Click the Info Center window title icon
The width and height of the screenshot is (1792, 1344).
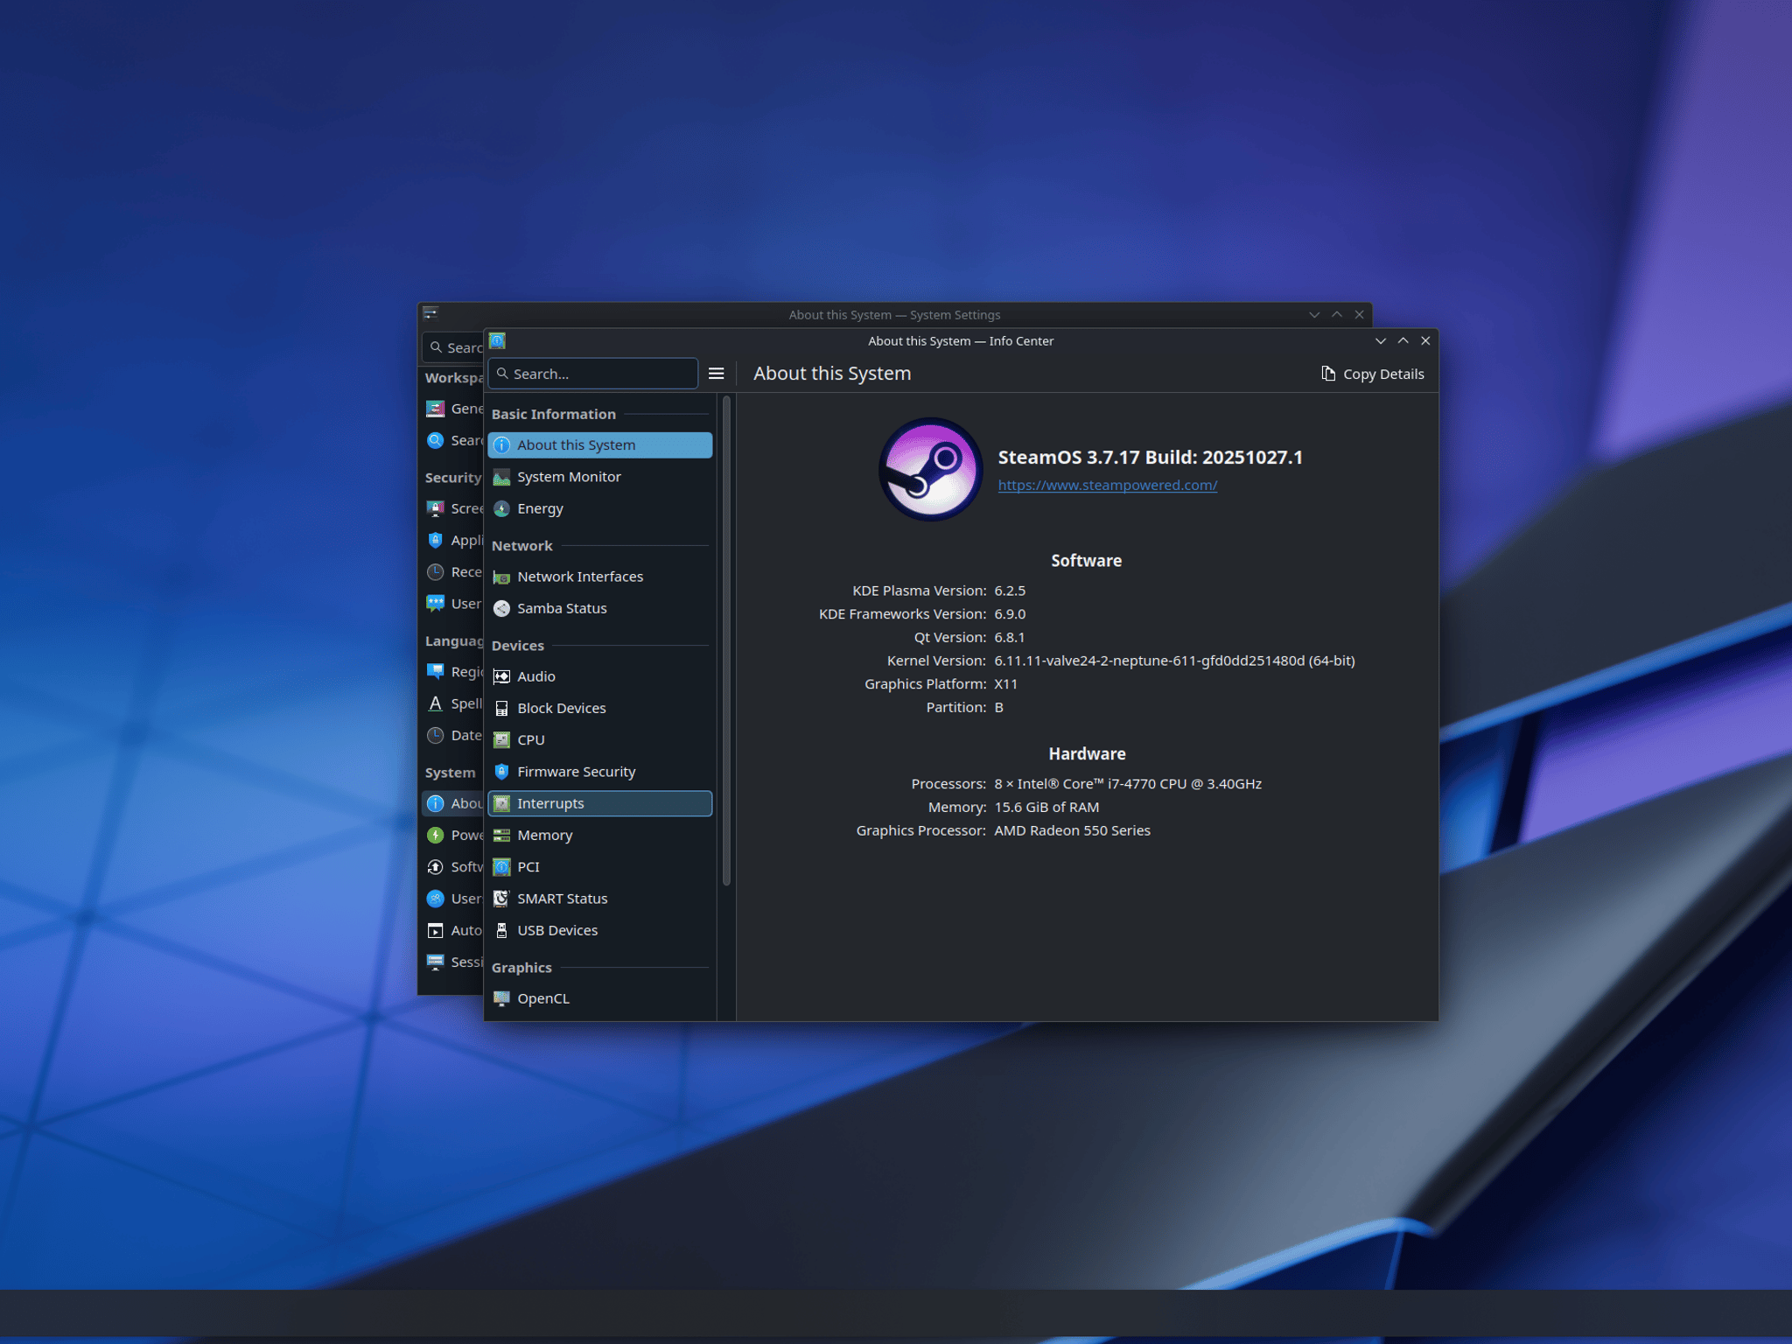pos(497,340)
